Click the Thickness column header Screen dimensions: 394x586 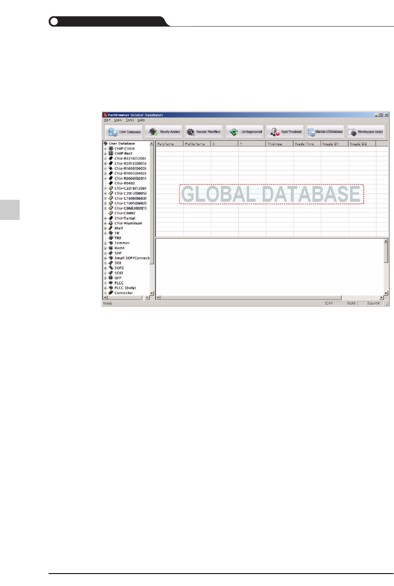(280, 144)
